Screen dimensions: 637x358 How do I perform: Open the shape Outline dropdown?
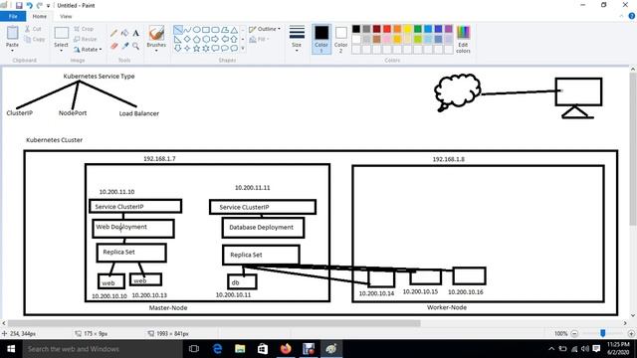coord(265,29)
